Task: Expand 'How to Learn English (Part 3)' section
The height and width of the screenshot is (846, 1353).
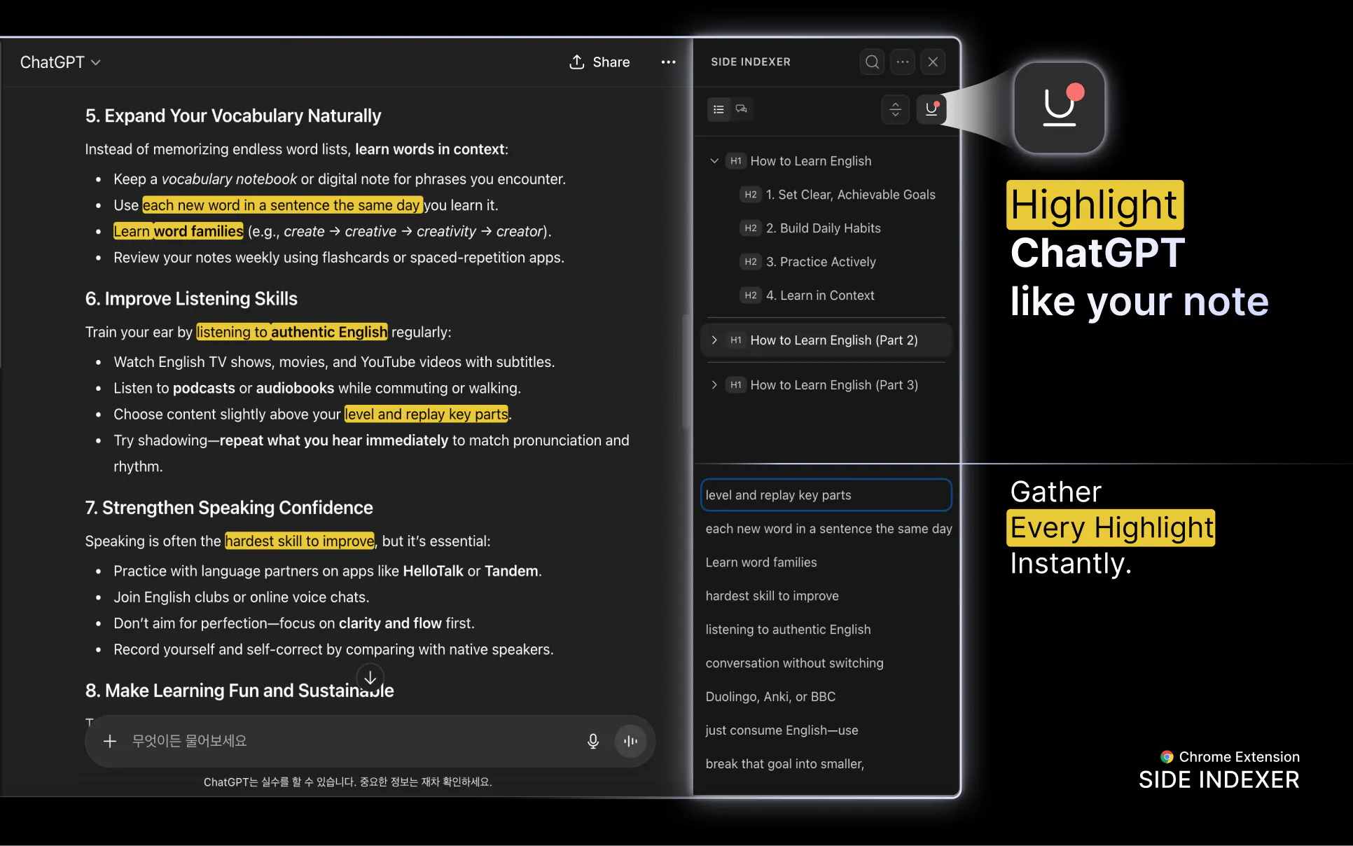Action: [714, 385]
